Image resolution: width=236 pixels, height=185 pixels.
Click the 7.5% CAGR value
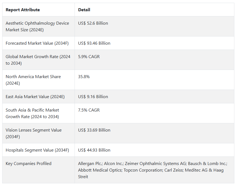[x=89, y=110]
